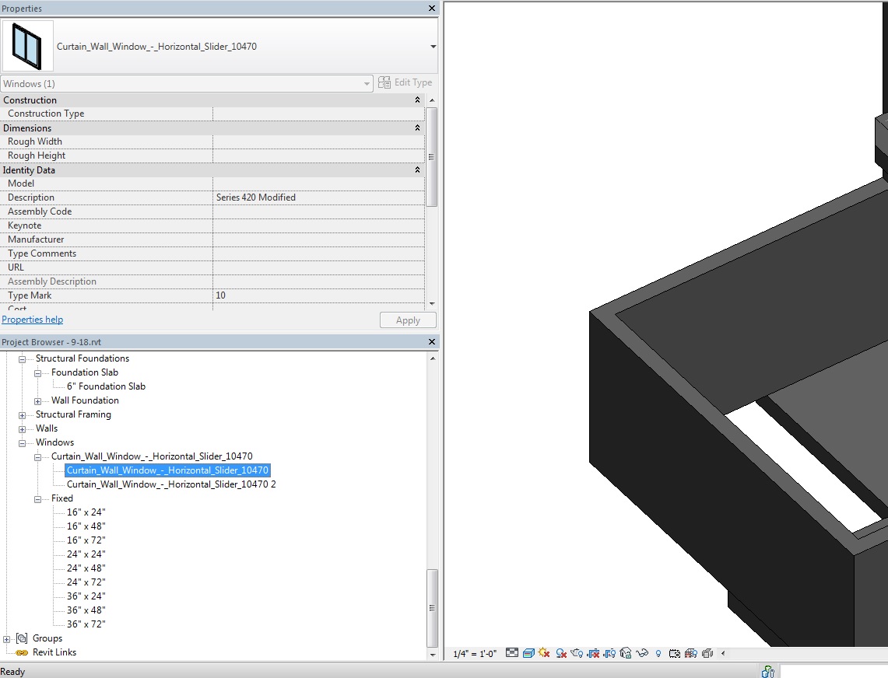Click the view scale 1/4" = 1'-0"

[475, 654]
